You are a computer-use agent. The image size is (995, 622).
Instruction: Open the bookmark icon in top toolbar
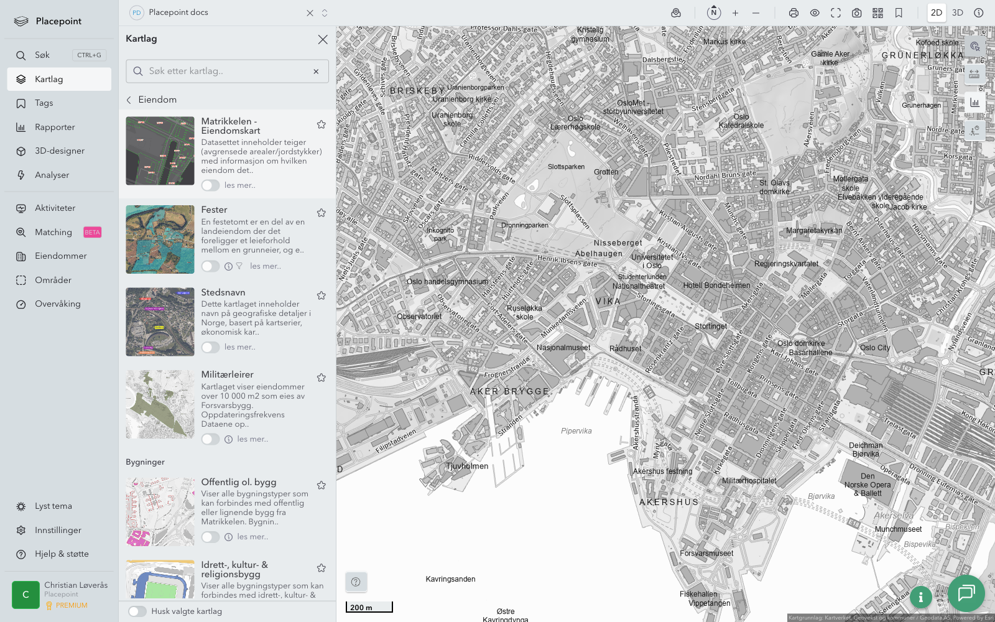[899, 13]
